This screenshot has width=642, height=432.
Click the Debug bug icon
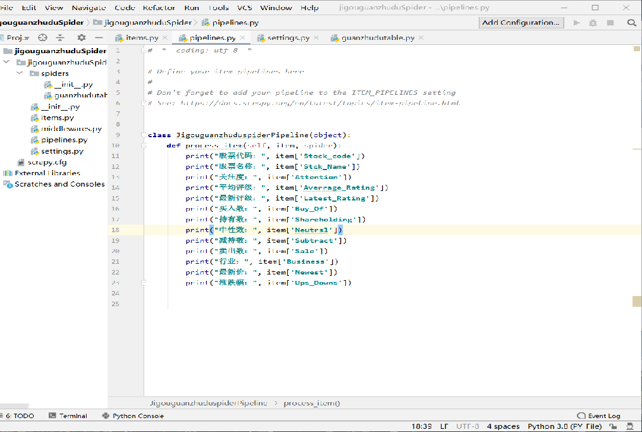(x=593, y=23)
